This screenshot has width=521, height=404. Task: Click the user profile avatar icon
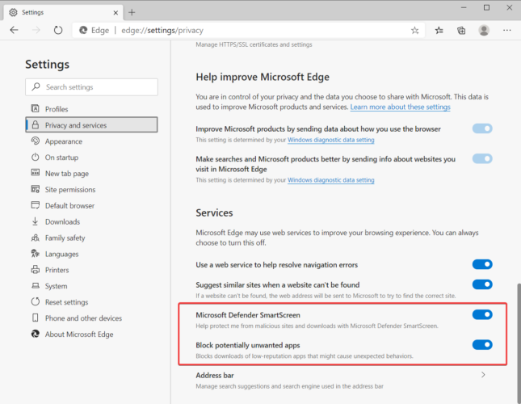[x=484, y=30]
